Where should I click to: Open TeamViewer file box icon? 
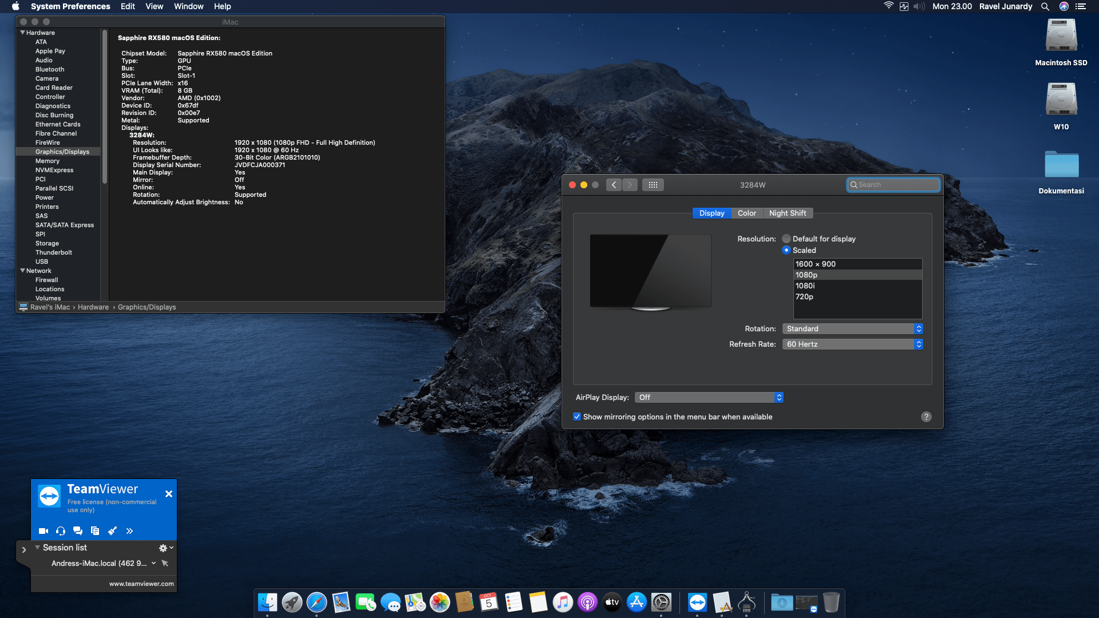(x=95, y=531)
